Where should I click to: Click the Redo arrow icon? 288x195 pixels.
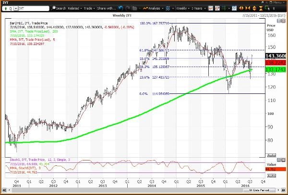[128, 8]
